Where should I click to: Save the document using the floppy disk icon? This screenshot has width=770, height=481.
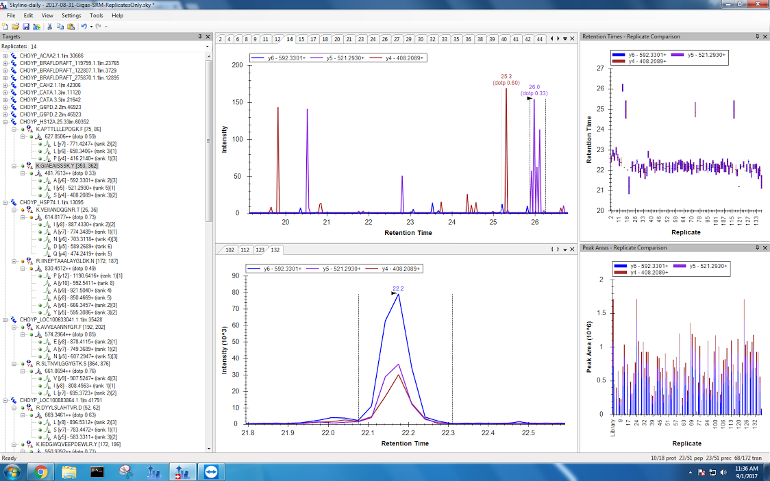tap(26, 26)
